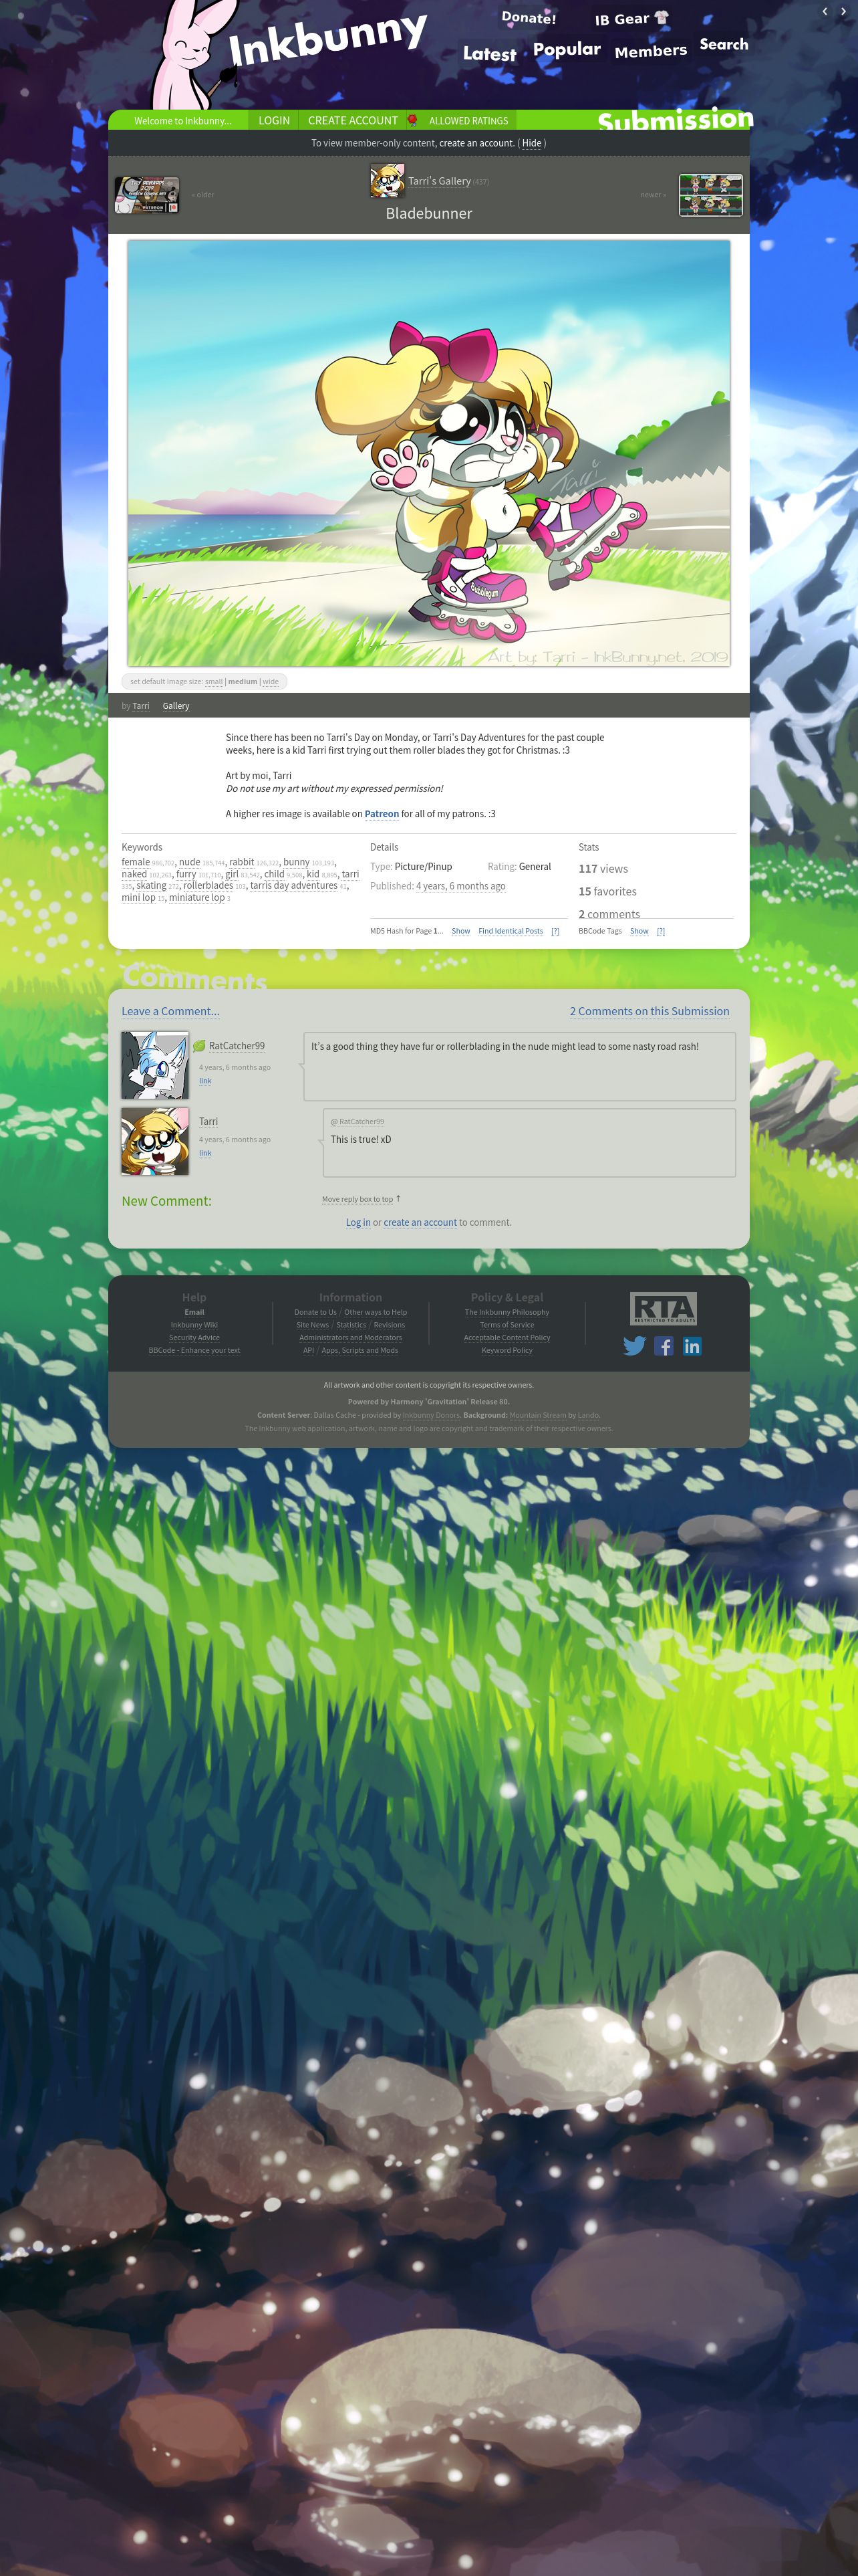Open the Donate! menu item

(529, 18)
